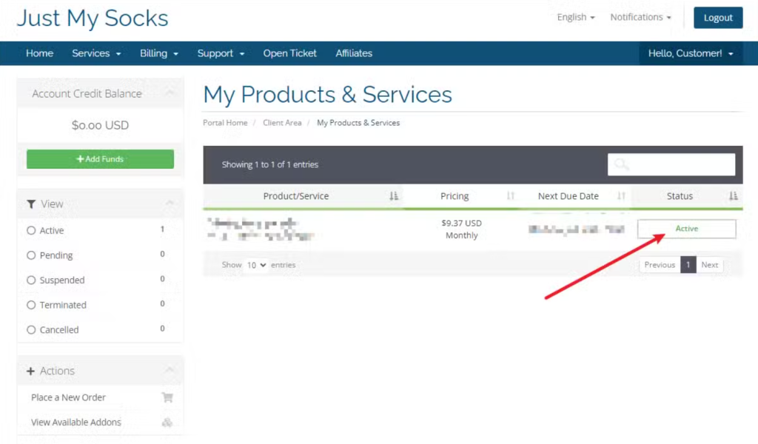Sort by Pricing using its sort icon
Image resolution: width=758 pixels, height=444 pixels.
511,195
